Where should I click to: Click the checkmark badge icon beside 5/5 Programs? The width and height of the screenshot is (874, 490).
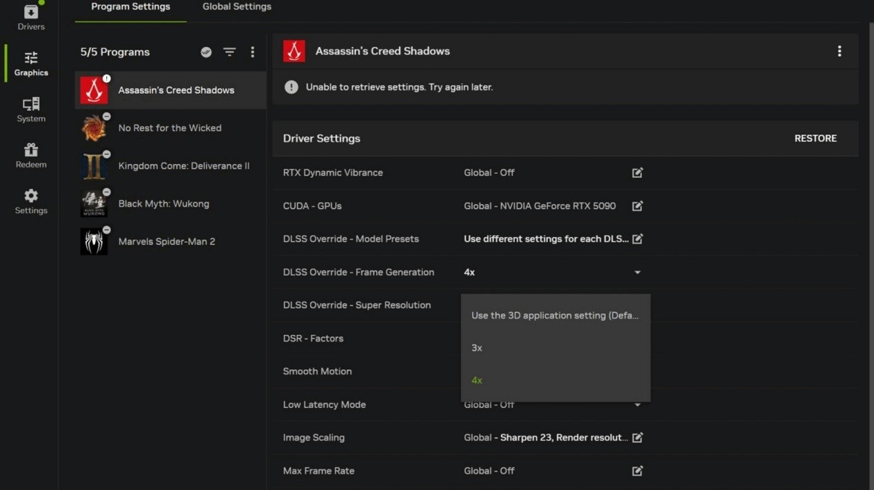[x=206, y=52]
